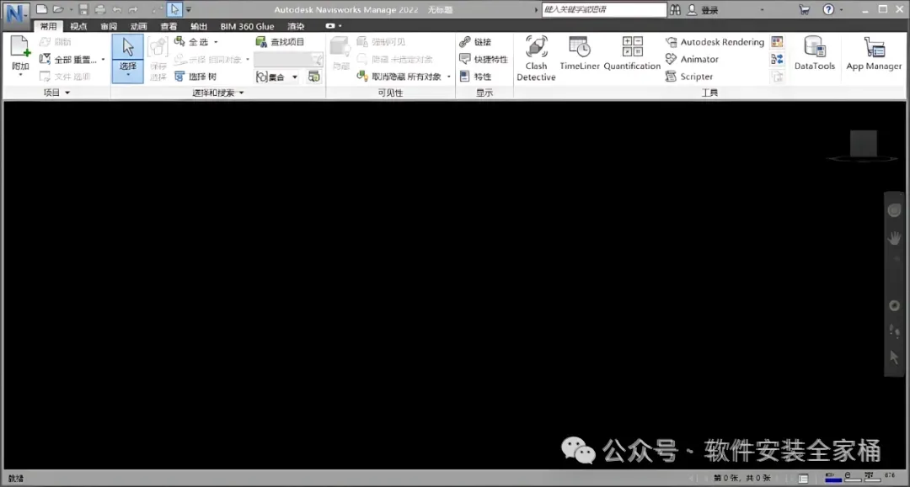This screenshot has height=487, width=910.
Task: Select the Orbit tool on navigation bar
Action: (x=894, y=306)
